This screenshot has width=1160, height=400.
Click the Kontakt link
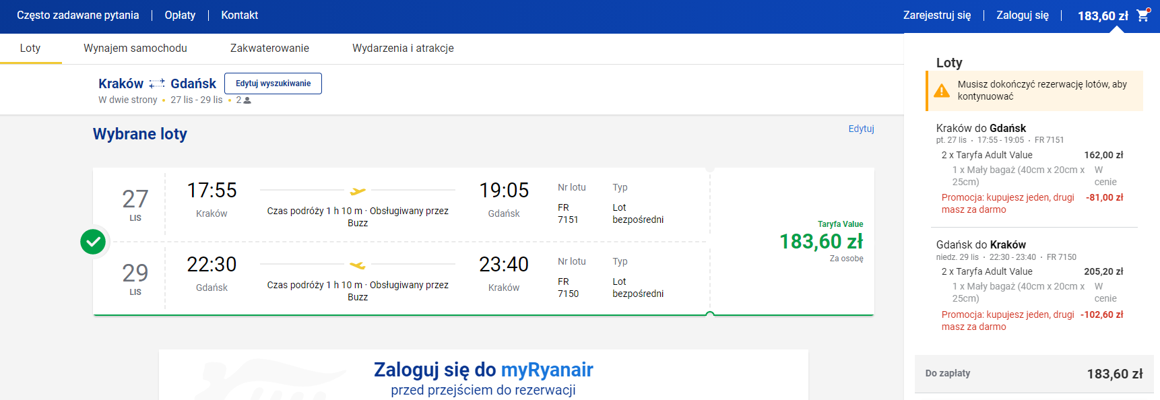pyautogui.click(x=240, y=15)
